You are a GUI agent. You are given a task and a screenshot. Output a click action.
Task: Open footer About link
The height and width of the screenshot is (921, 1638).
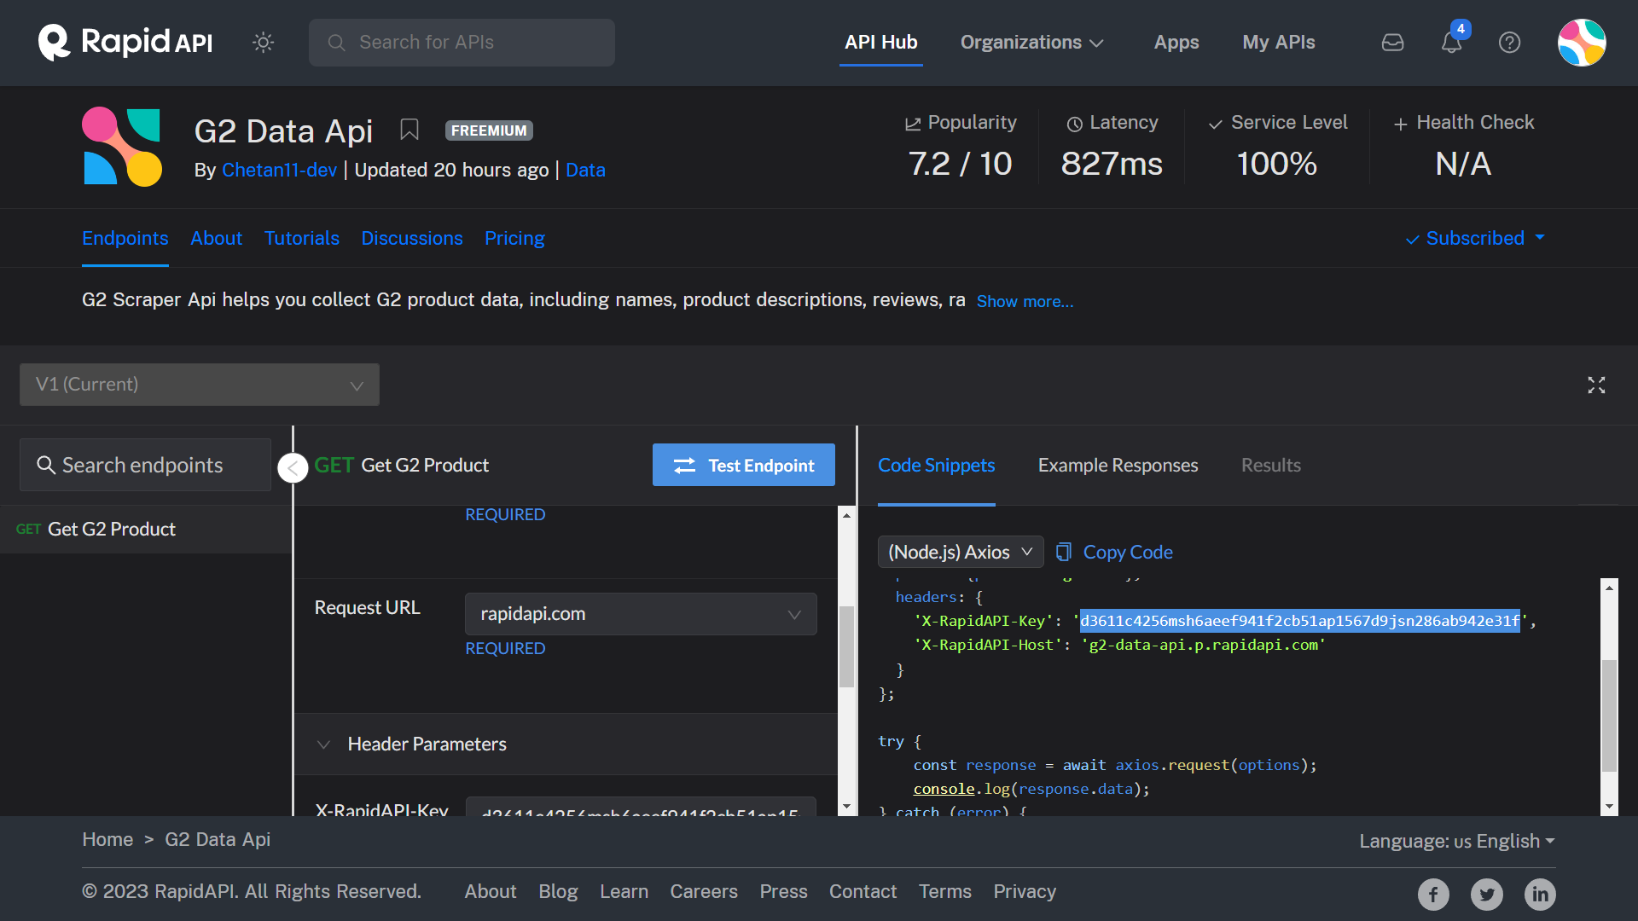[491, 891]
